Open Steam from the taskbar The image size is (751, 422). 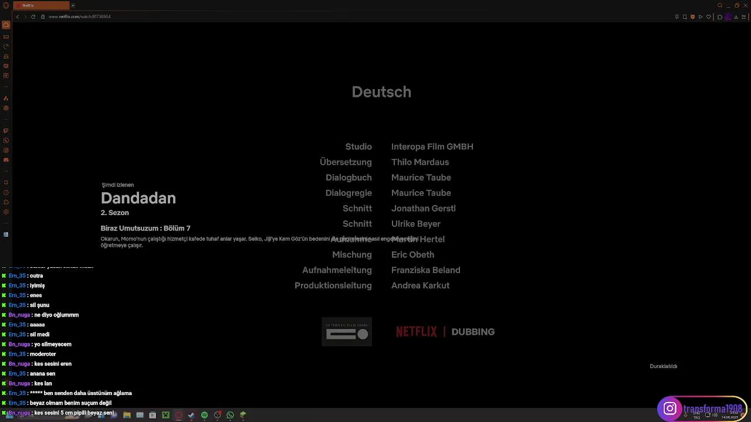191,415
